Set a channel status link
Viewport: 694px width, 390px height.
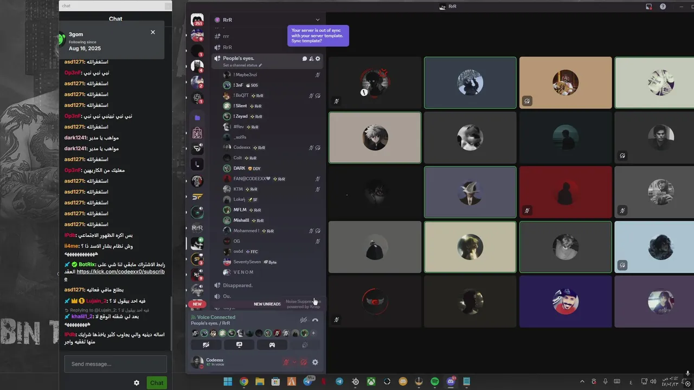click(242, 65)
